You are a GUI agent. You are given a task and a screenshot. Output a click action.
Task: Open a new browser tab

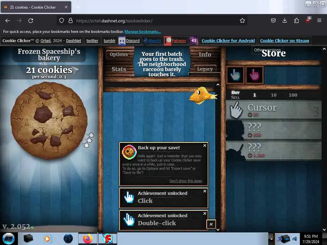coord(78,7)
